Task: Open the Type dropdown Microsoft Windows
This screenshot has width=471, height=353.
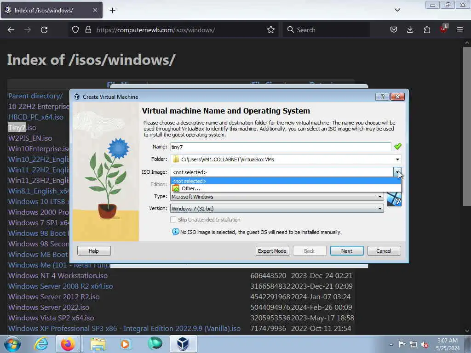Action: (277, 197)
